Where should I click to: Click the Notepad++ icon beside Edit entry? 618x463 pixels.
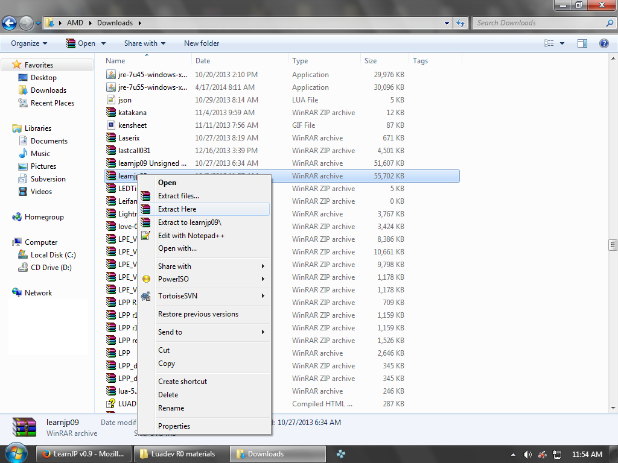[145, 236]
